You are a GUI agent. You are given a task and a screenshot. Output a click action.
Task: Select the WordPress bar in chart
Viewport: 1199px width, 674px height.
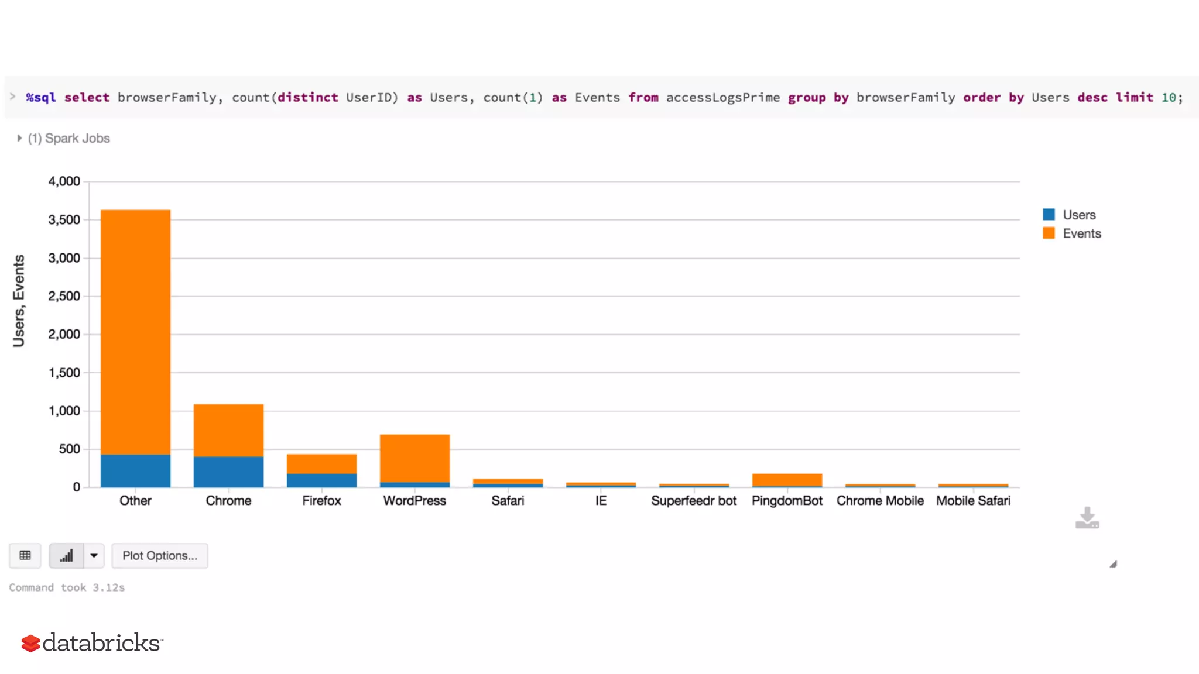click(x=414, y=458)
